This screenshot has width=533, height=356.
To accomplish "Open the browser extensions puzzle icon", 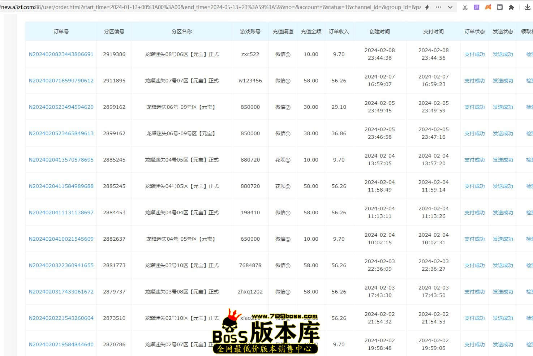I will [511, 7].
